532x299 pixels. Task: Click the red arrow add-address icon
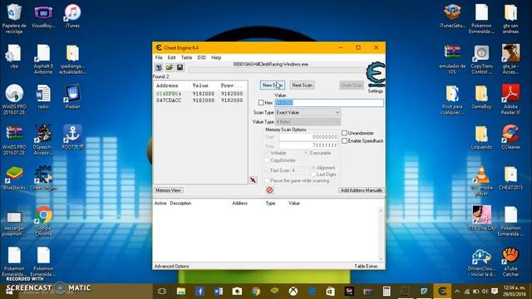[x=253, y=180]
